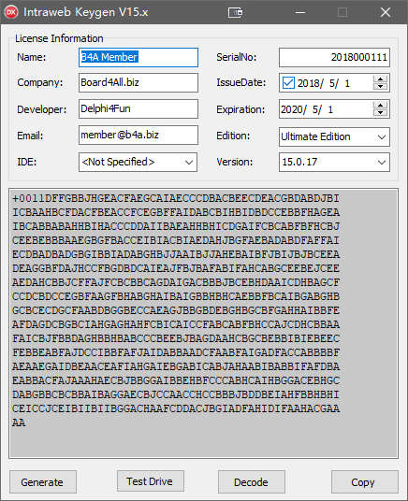The height and width of the screenshot is (501, 408).
Task: Click the Test Drive button
Action: (x=151, y=480)
